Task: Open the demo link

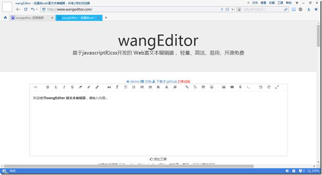Action: coord(133,81)
